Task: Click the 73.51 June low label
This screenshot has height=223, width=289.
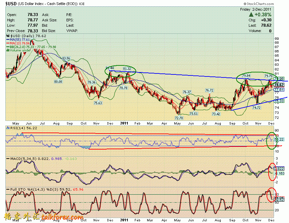Action: [x=194, y=114]
